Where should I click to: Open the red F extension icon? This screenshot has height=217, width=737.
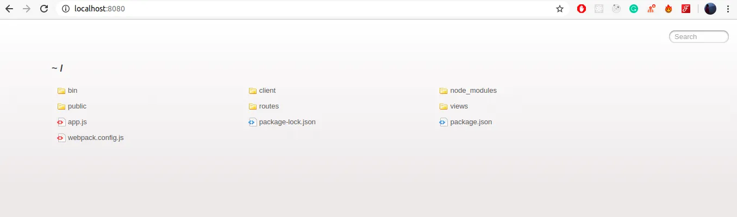click(686, 9)
